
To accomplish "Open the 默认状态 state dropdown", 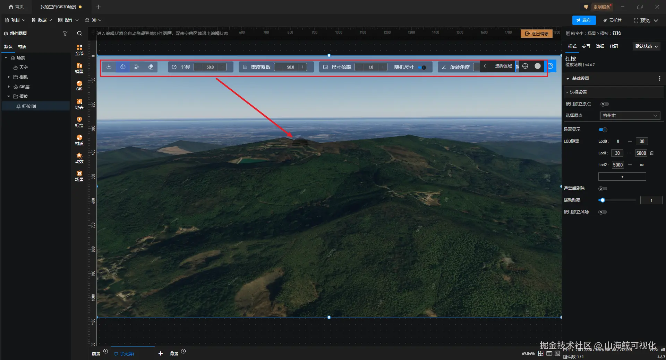I will click(647, 46).
